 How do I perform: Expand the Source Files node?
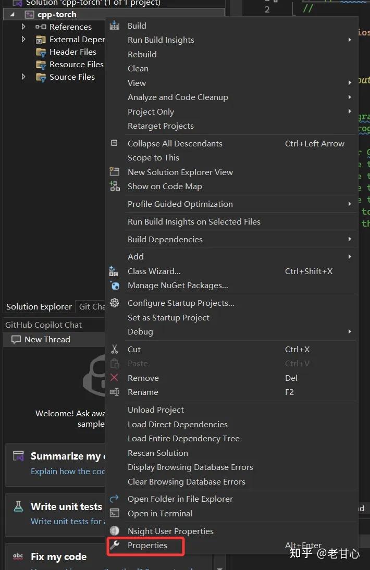23,77
